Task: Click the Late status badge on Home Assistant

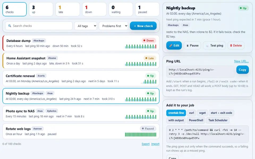Action: click(150, 58)
